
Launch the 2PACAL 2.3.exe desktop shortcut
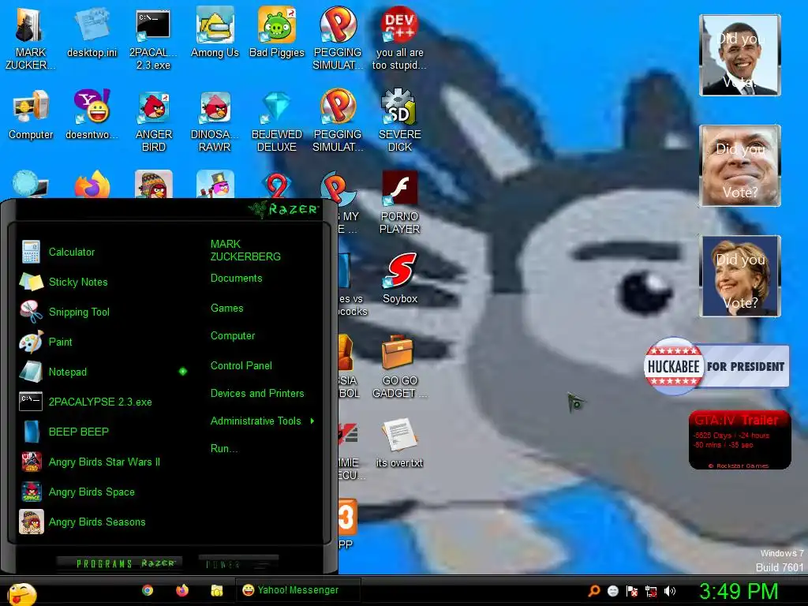coord(153,38)
